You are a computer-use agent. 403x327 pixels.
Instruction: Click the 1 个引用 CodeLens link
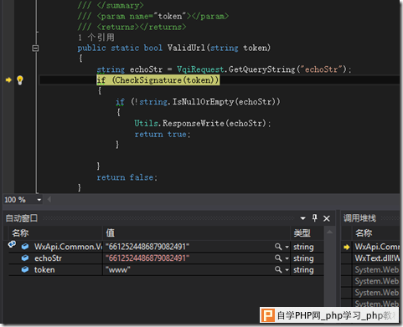point(96,38)
